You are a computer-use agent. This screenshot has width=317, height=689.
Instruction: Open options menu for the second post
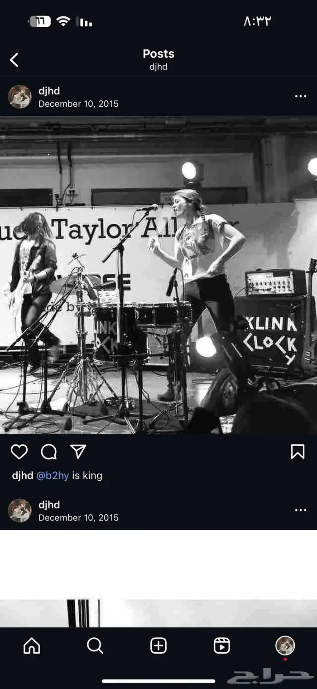(301, 510)
